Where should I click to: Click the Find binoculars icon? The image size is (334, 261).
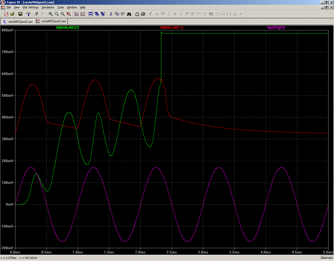pyautogui.click(x=129, y=14)
